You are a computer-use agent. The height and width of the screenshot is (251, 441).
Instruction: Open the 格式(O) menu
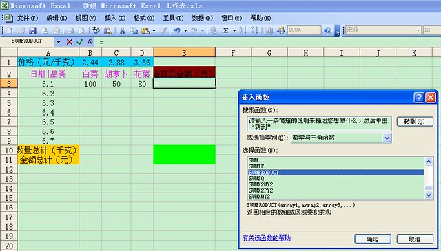pyautogui.click(x=144, y=19)
